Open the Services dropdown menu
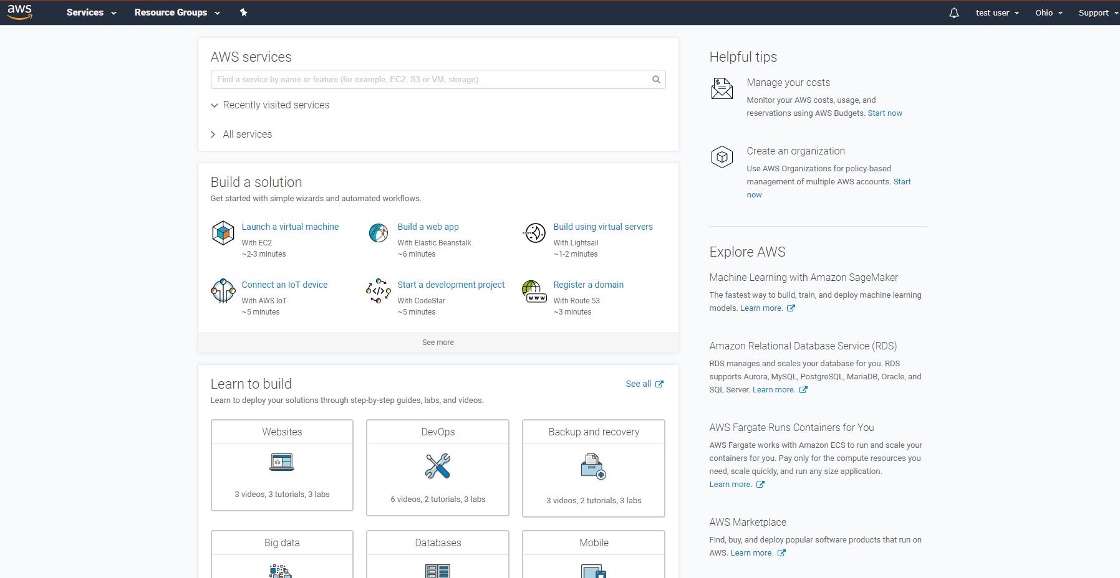Image resolution: width=1120 pixels, height=578 pixels. (91, 12)
